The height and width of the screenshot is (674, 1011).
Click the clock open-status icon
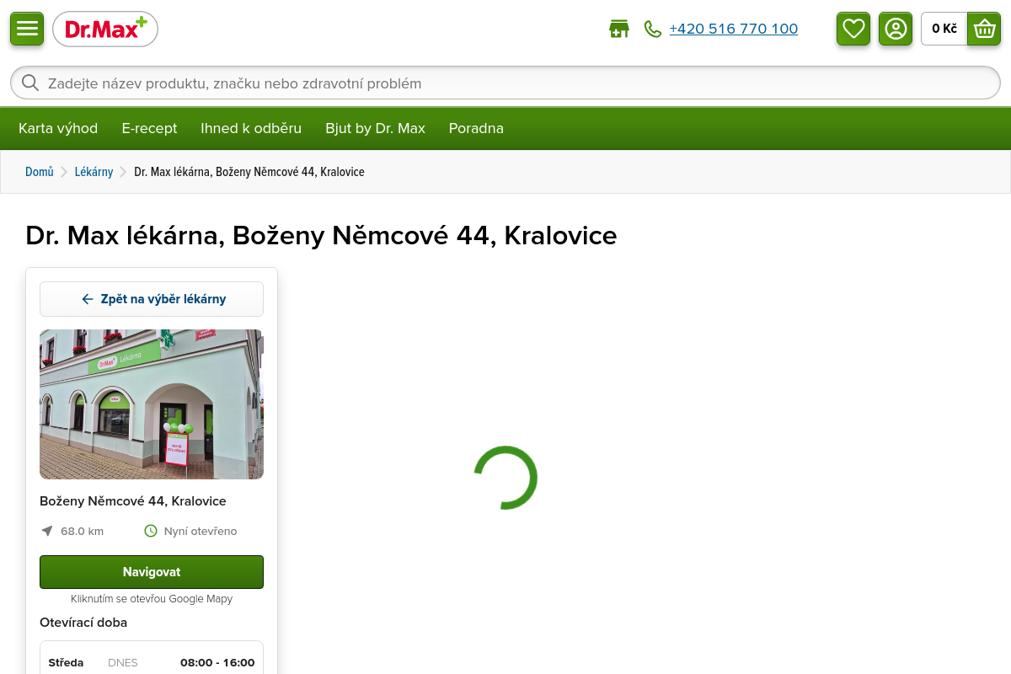(x=151, y=531)
